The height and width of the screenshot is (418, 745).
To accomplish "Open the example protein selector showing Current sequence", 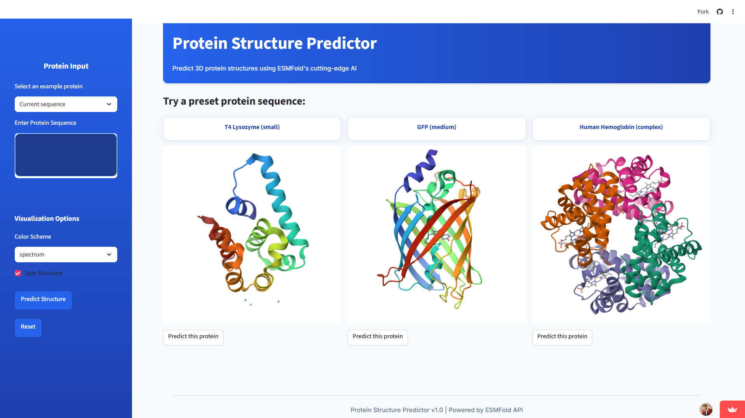I will 66,104.
